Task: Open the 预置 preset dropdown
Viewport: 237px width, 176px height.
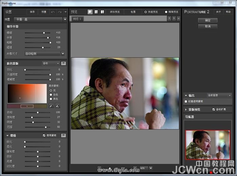Action: coord(65,19)
